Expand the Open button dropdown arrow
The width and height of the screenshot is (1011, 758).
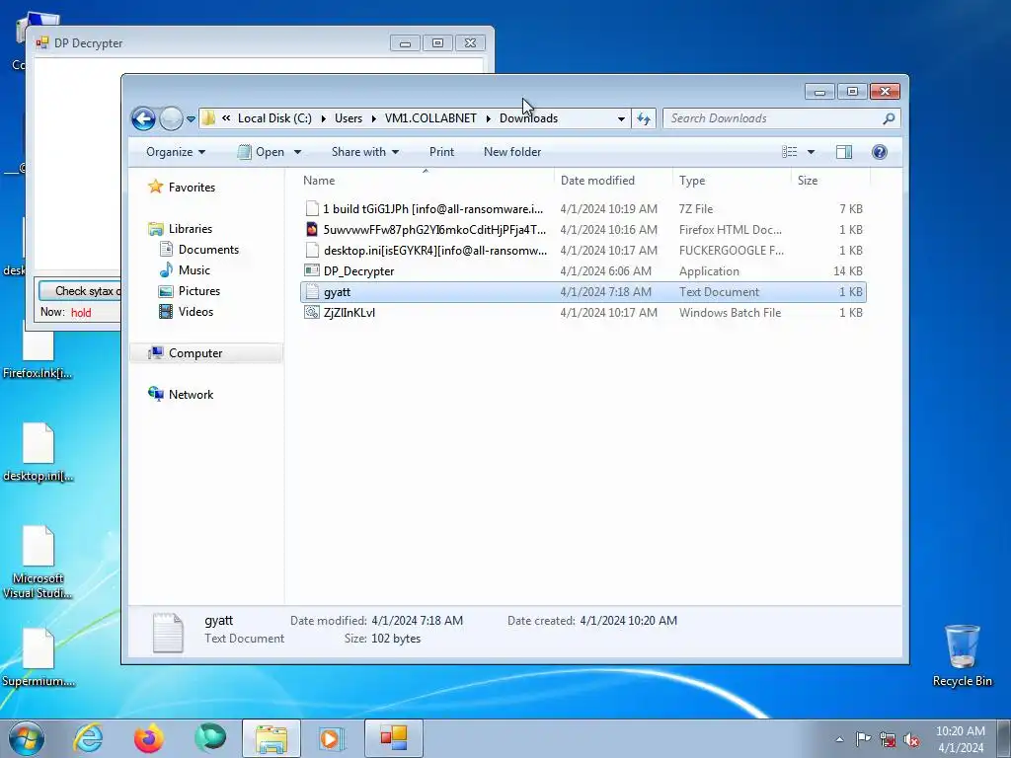click(x=297, y=152)
